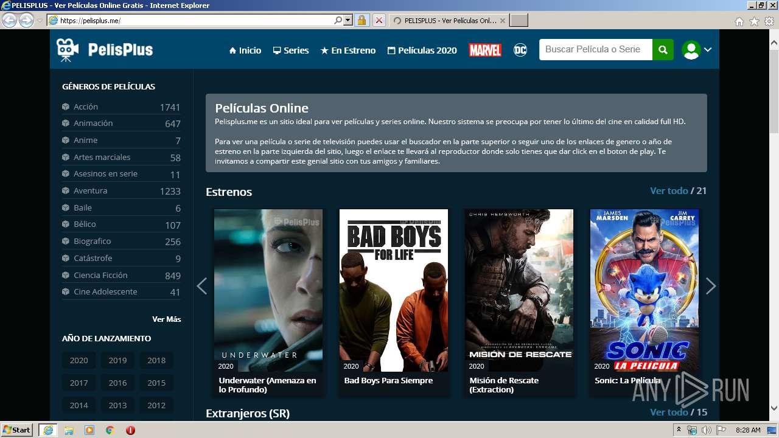Screen dimensions: 779x438
Task: Click the browser Back arrow button
Action: pos(9,20)
